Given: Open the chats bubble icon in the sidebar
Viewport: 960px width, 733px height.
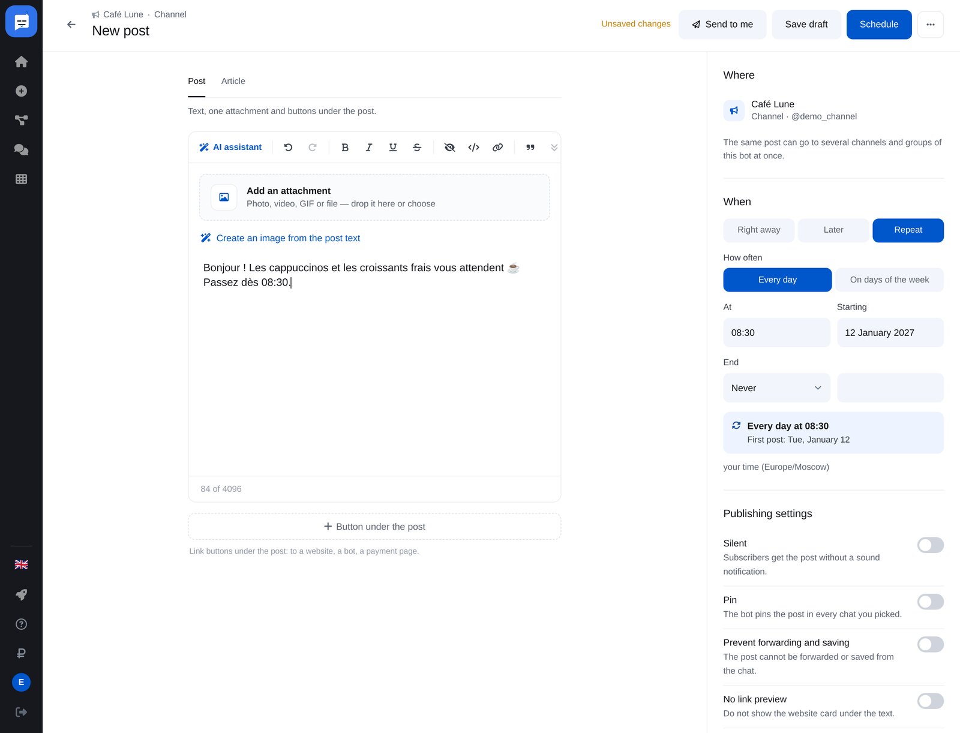Looking at the screenshot, I should (21, 149).
